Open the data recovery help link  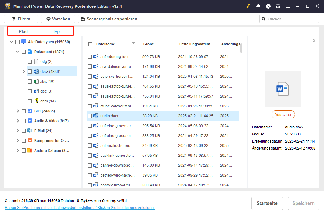80,208
